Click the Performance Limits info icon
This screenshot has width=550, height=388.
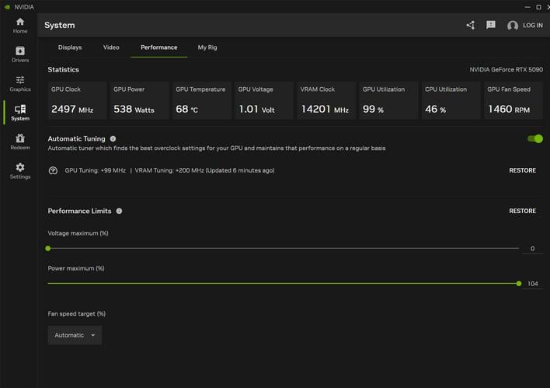click(x=119, y=211)
